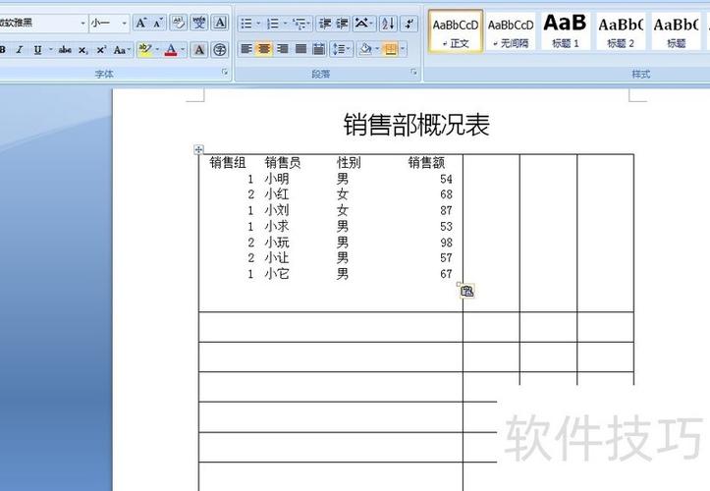Click the sales value 87
The image size is (710, 491).
[x=446, y=210]
